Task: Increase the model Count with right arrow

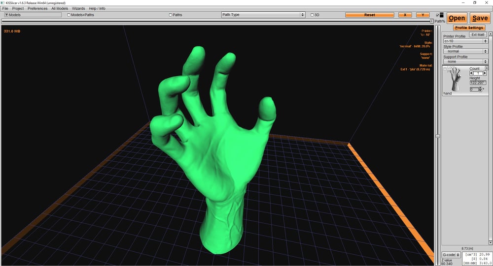Action: click(x=485, y=73)
